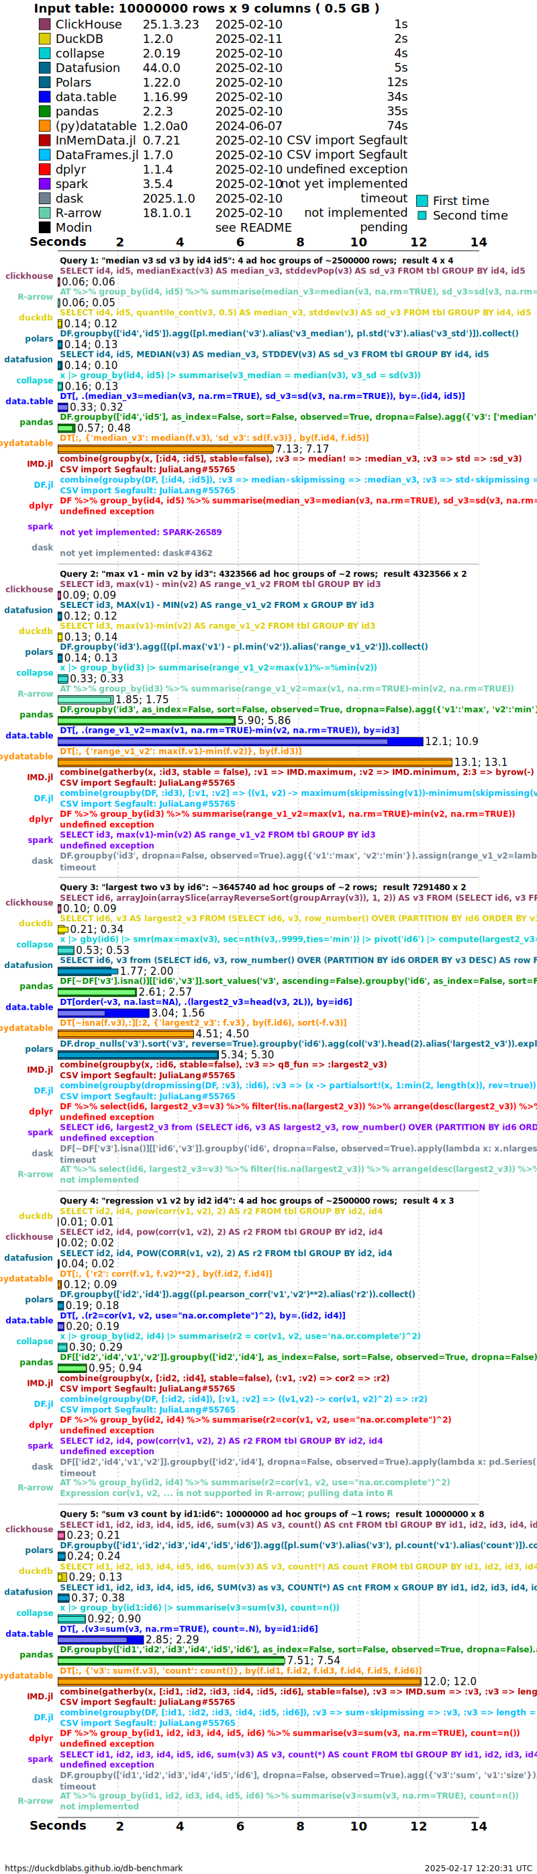
Task: Click the ClickHouse legend color swatch
Action: (44, 24)
